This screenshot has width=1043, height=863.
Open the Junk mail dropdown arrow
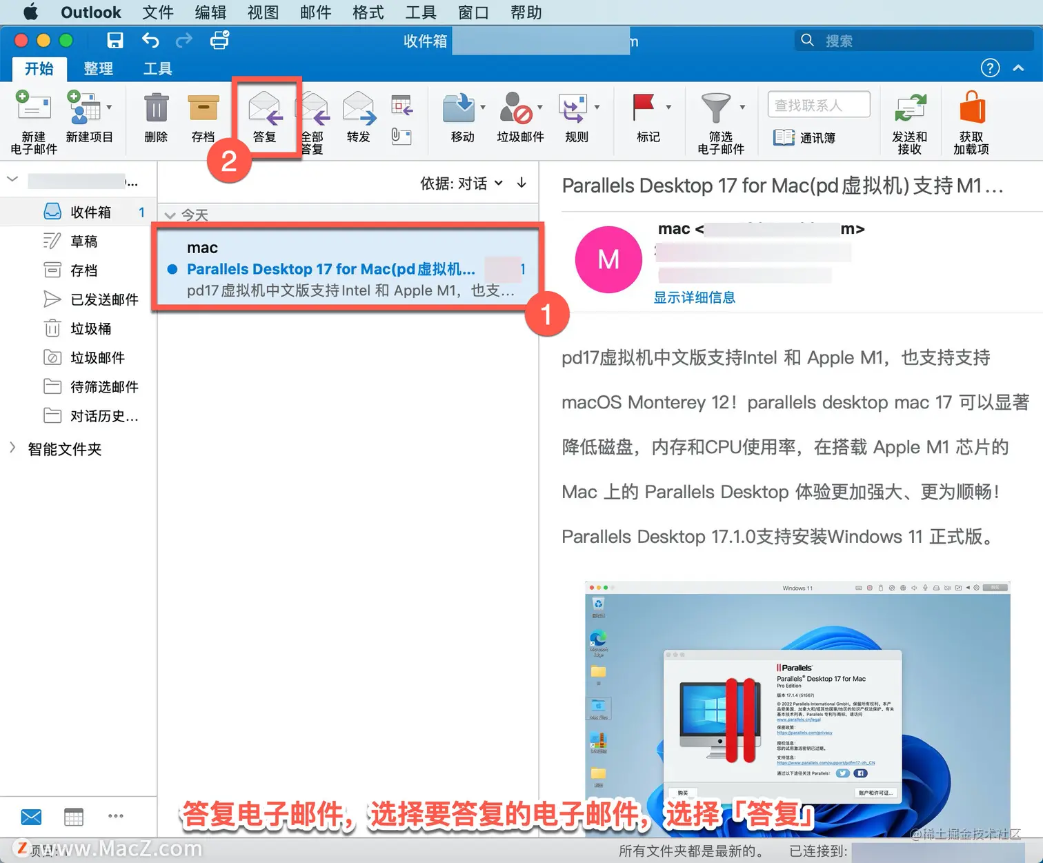tap(540, 107)
